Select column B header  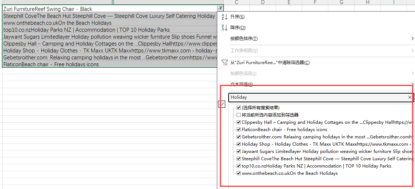113,2
